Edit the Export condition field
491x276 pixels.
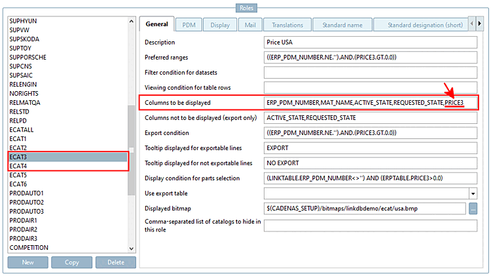pos(371,133)
